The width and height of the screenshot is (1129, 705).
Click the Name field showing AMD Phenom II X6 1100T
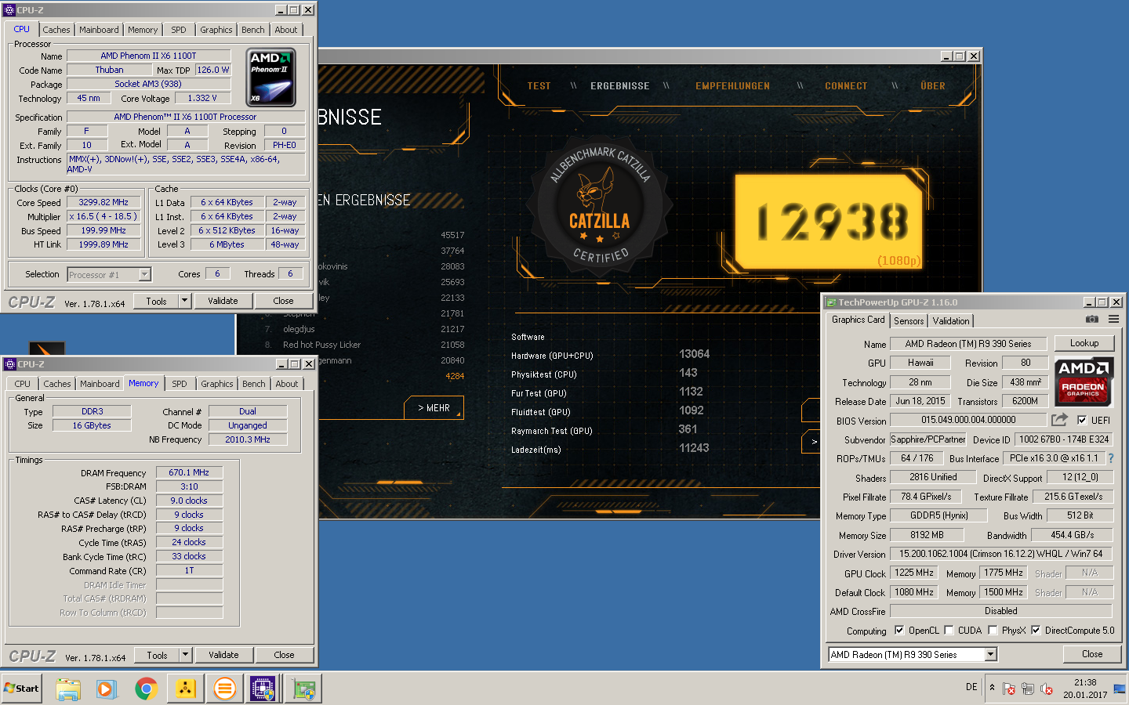click(148, 56)
